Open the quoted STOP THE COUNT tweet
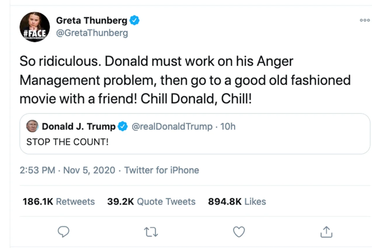 [195, 142]
